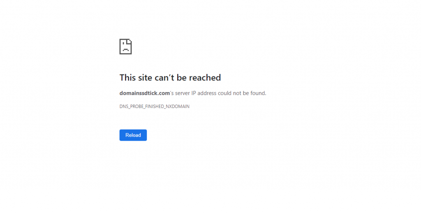Click the word 'server' in the message

click(x=182, y=93)
